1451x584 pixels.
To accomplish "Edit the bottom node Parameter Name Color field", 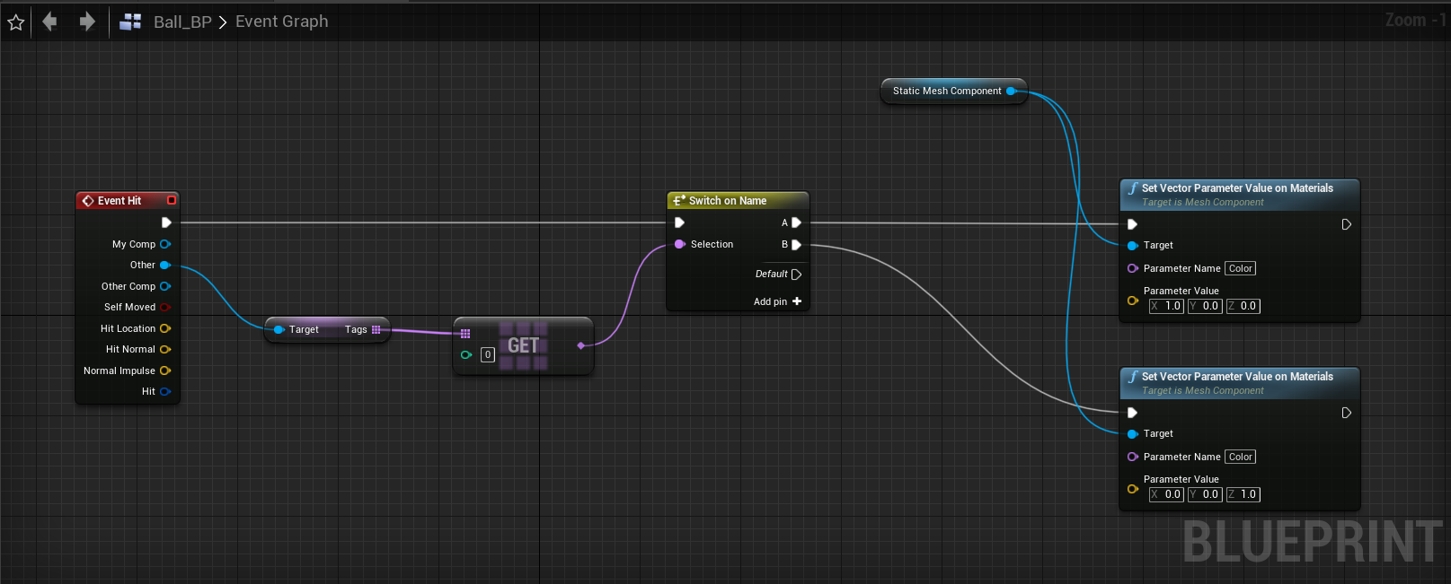I will 1241,457.
